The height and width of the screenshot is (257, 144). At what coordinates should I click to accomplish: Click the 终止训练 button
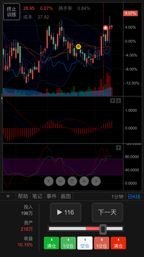click(12, 12)
